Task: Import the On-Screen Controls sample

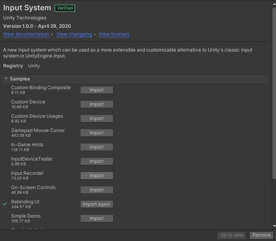Action: (x=96, y=190)
